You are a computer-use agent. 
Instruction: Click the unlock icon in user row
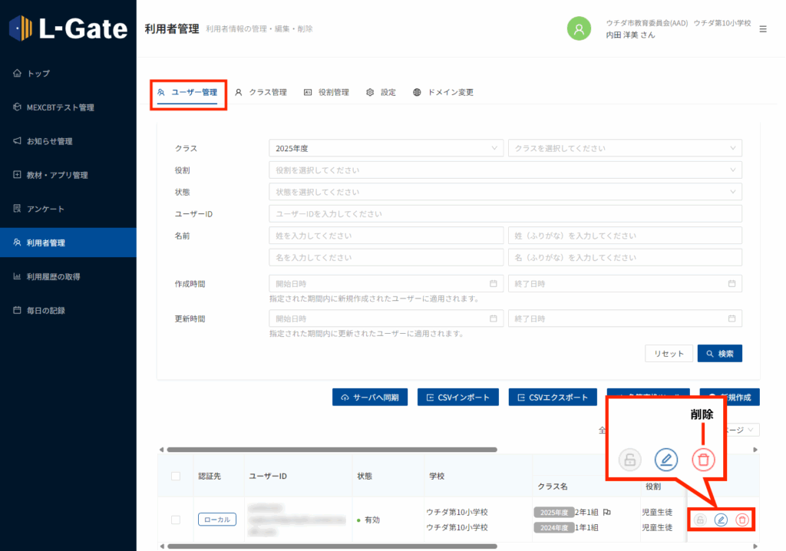pyautogui.click(x=700, y=520)
